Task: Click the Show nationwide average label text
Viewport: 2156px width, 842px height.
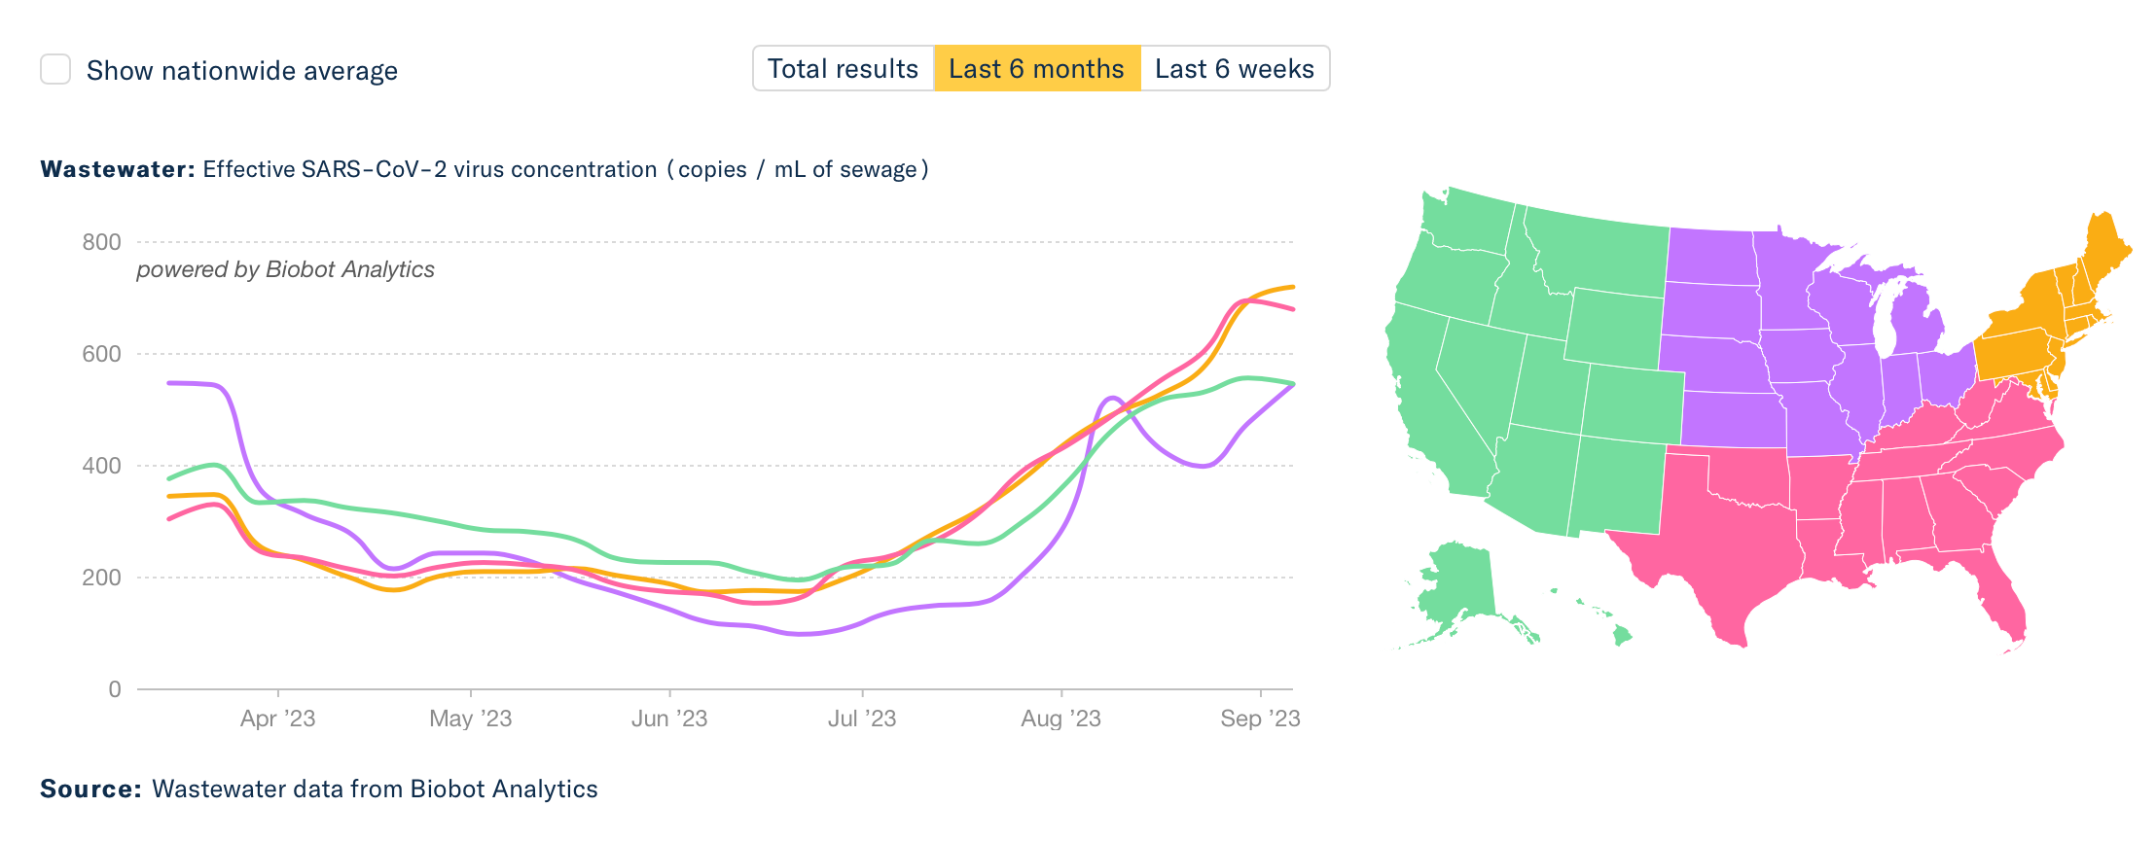Action: coord(242,70)
